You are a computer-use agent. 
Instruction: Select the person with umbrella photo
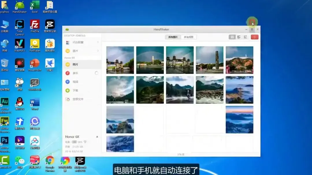(x=180, y=90)
